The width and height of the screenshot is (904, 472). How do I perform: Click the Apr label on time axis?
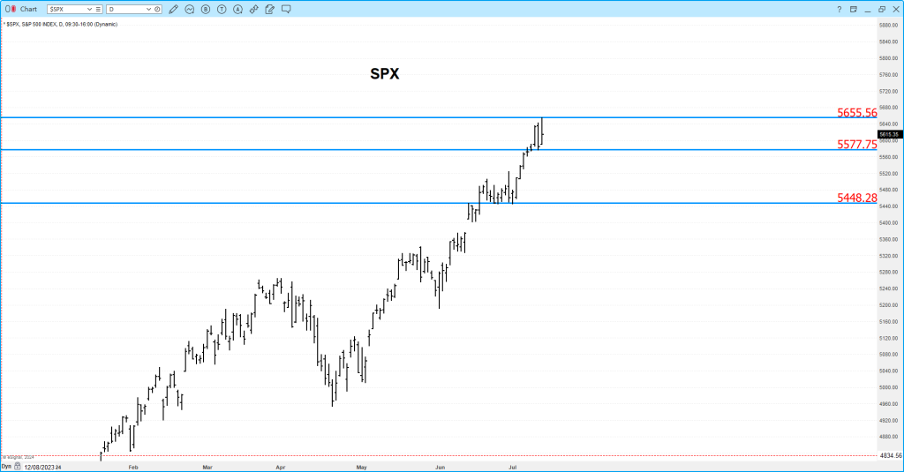pos(281,468)
